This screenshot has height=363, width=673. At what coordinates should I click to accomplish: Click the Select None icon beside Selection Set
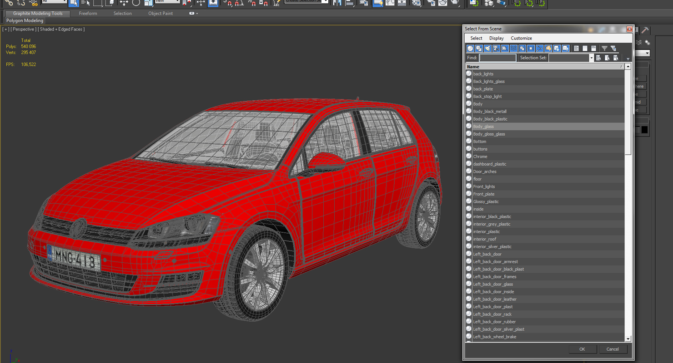(x=608, y=58)
